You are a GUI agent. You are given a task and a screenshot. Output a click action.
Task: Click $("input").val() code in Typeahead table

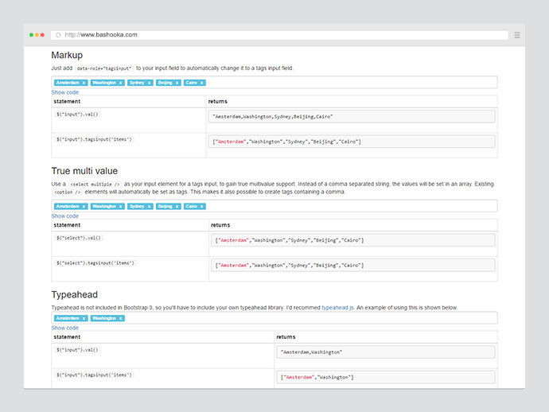pos(77,350)
